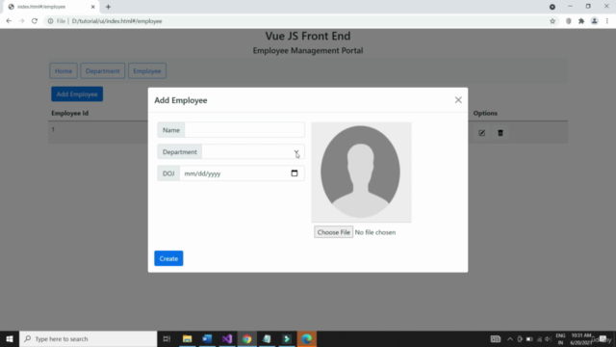Click the DOJ date field

[x=242, y=173]
